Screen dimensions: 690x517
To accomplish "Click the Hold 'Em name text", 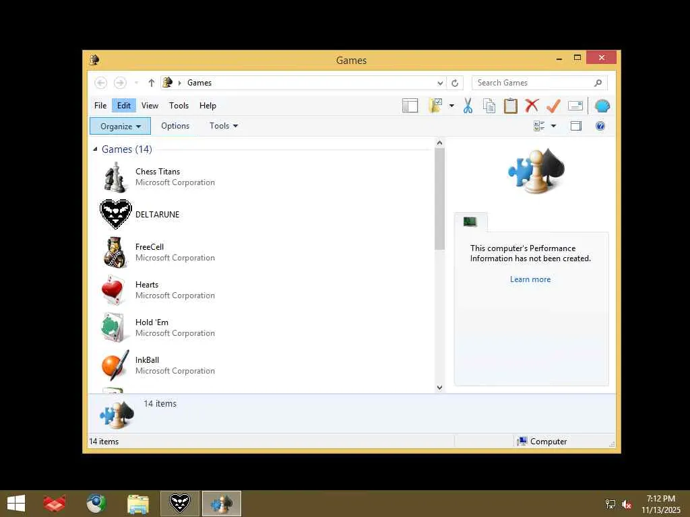I will [x=152, y=322].
